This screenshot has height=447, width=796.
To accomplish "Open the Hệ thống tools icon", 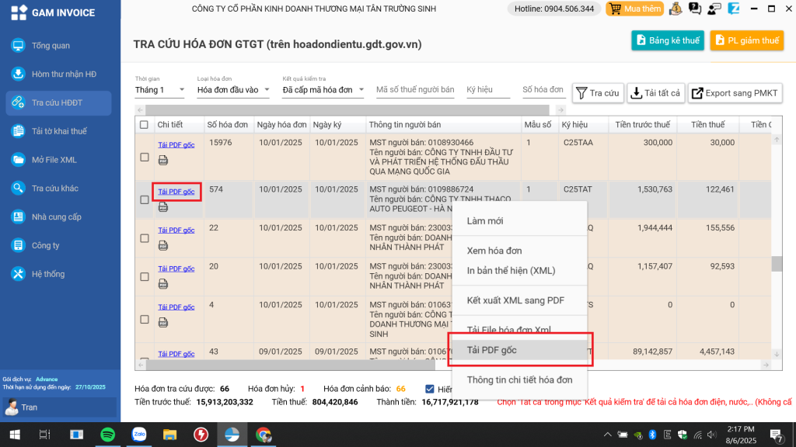I will pyautogui.click(x=19, y=274).
